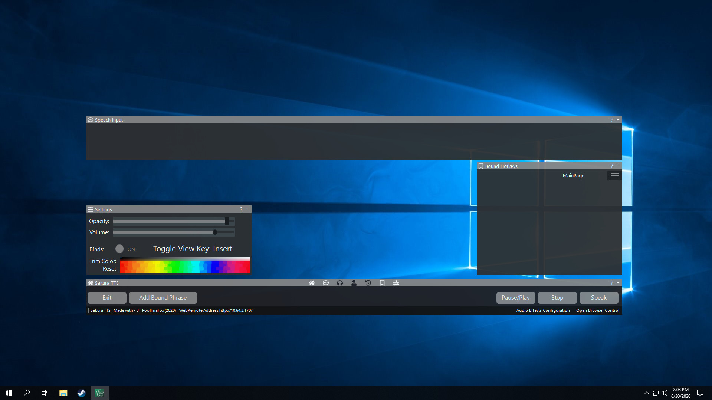The height and width of the screenshot is (400, 712).
Task: Toggle the Bound Hotkeys bookmark icon
Action: click(x=382, y=283)
